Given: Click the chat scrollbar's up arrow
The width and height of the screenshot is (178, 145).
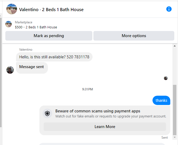Looking at the screenshot, I should click(175, 46).
